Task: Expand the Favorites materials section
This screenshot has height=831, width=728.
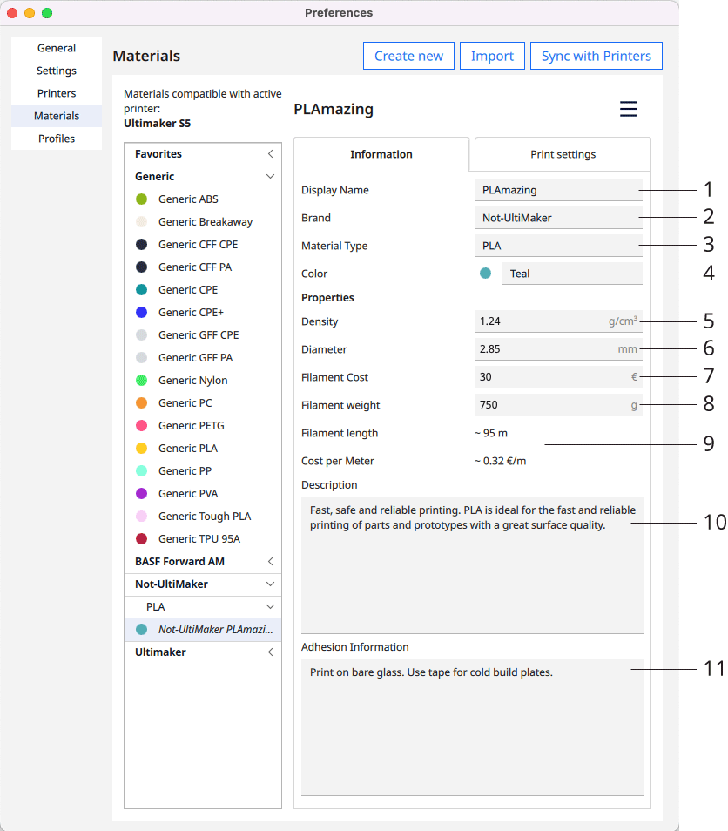Action: 270,154
